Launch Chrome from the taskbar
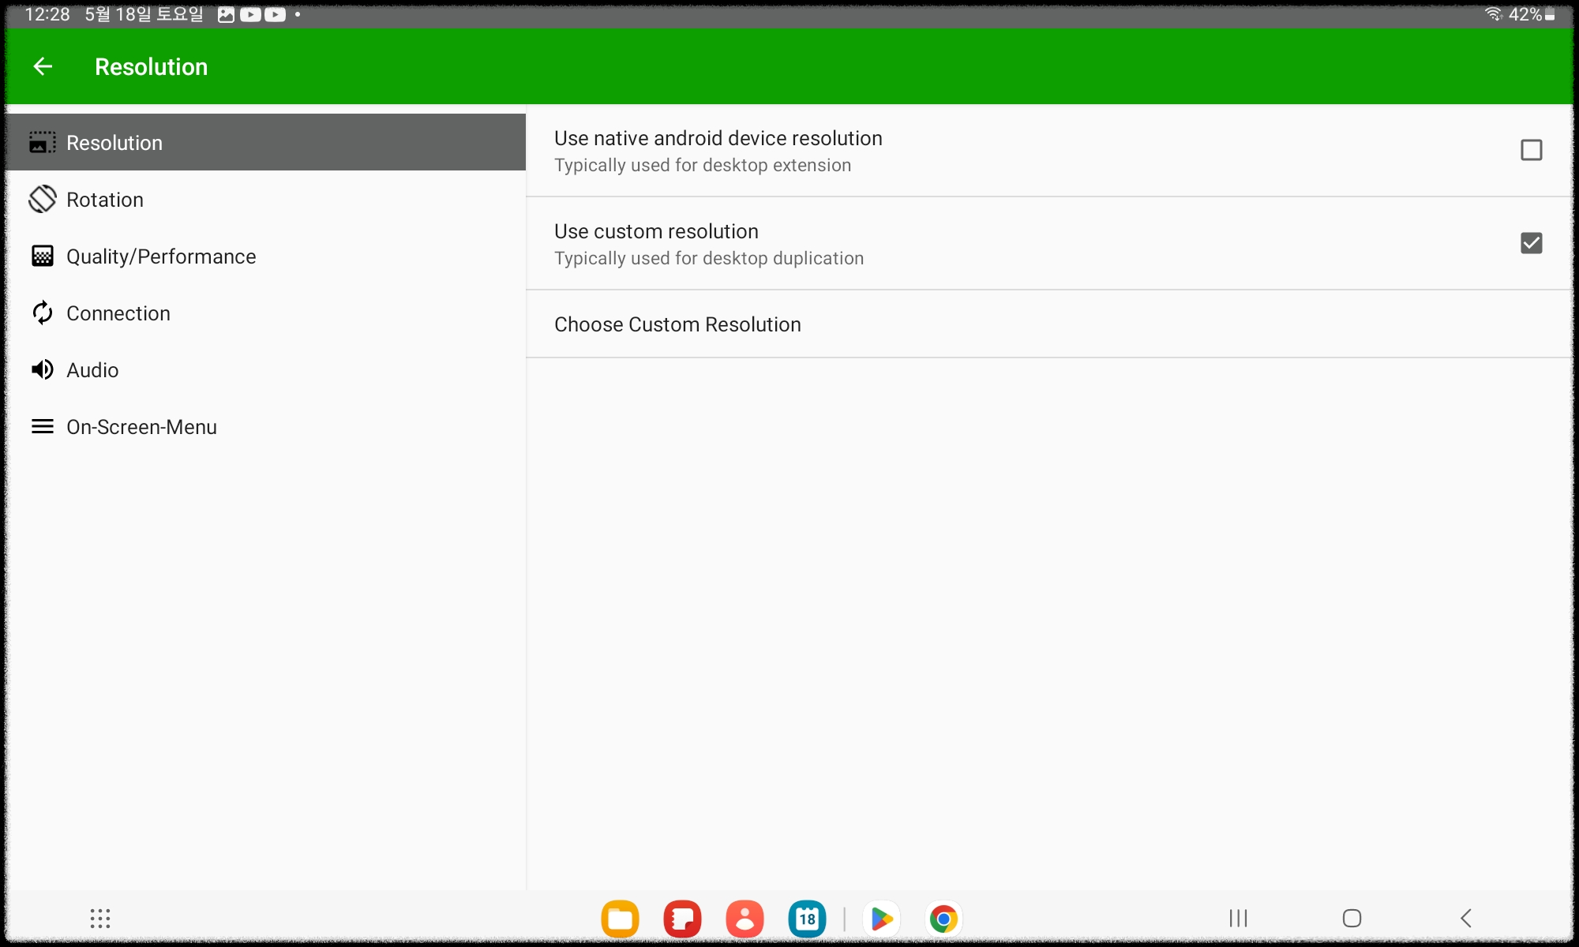The width and height of the screenshot is (1579, 947). tap(943, 919)
